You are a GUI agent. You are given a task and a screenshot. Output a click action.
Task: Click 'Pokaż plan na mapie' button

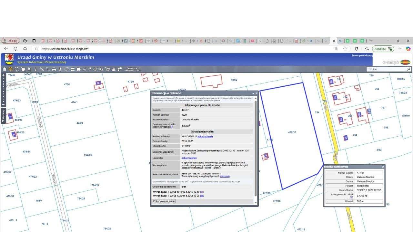[164, 201]
